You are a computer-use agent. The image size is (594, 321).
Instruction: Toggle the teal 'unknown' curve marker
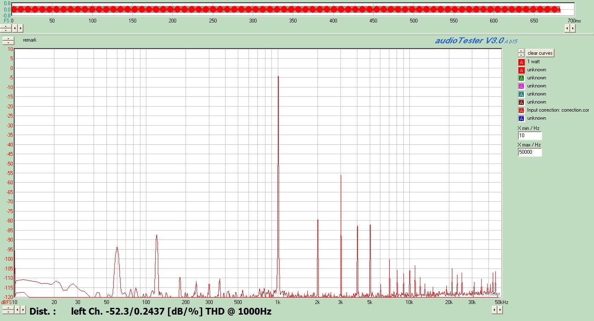521,94
